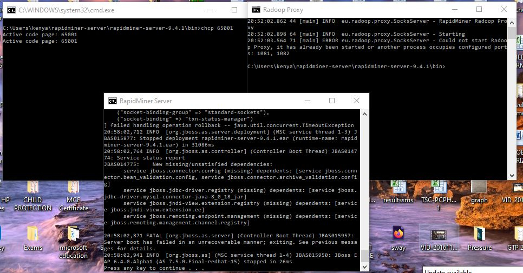Open the HP desktop icon
Viewport: 523px width, 273px height.
pos(5,200)
